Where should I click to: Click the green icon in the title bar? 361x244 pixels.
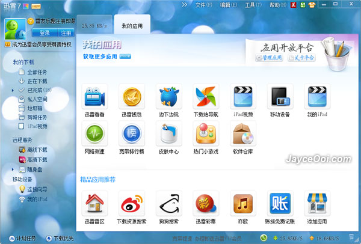(303, 5)
